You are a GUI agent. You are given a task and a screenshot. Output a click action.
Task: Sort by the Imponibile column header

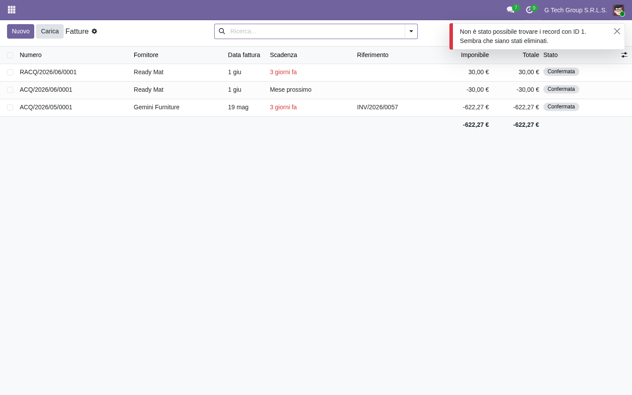pos(475,55)
